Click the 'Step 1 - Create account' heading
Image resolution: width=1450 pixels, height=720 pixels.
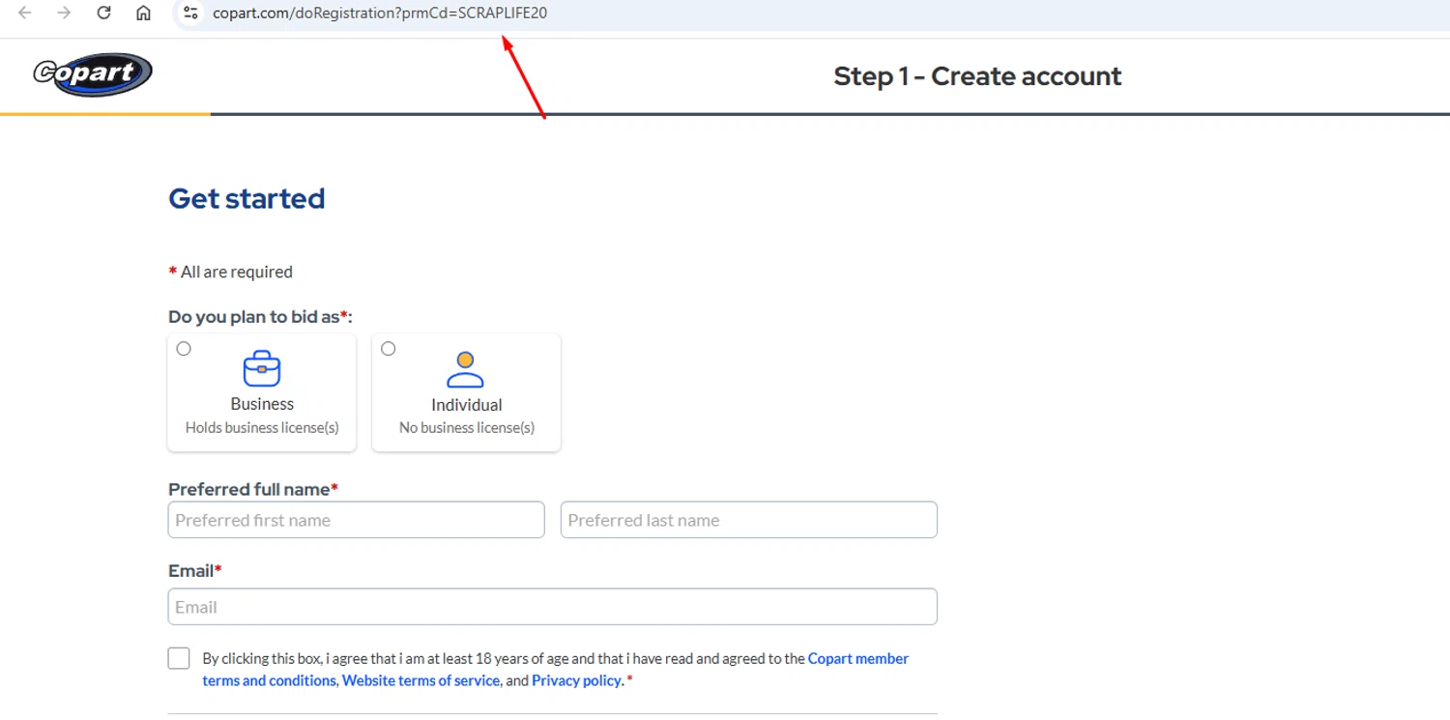(977, 76)
